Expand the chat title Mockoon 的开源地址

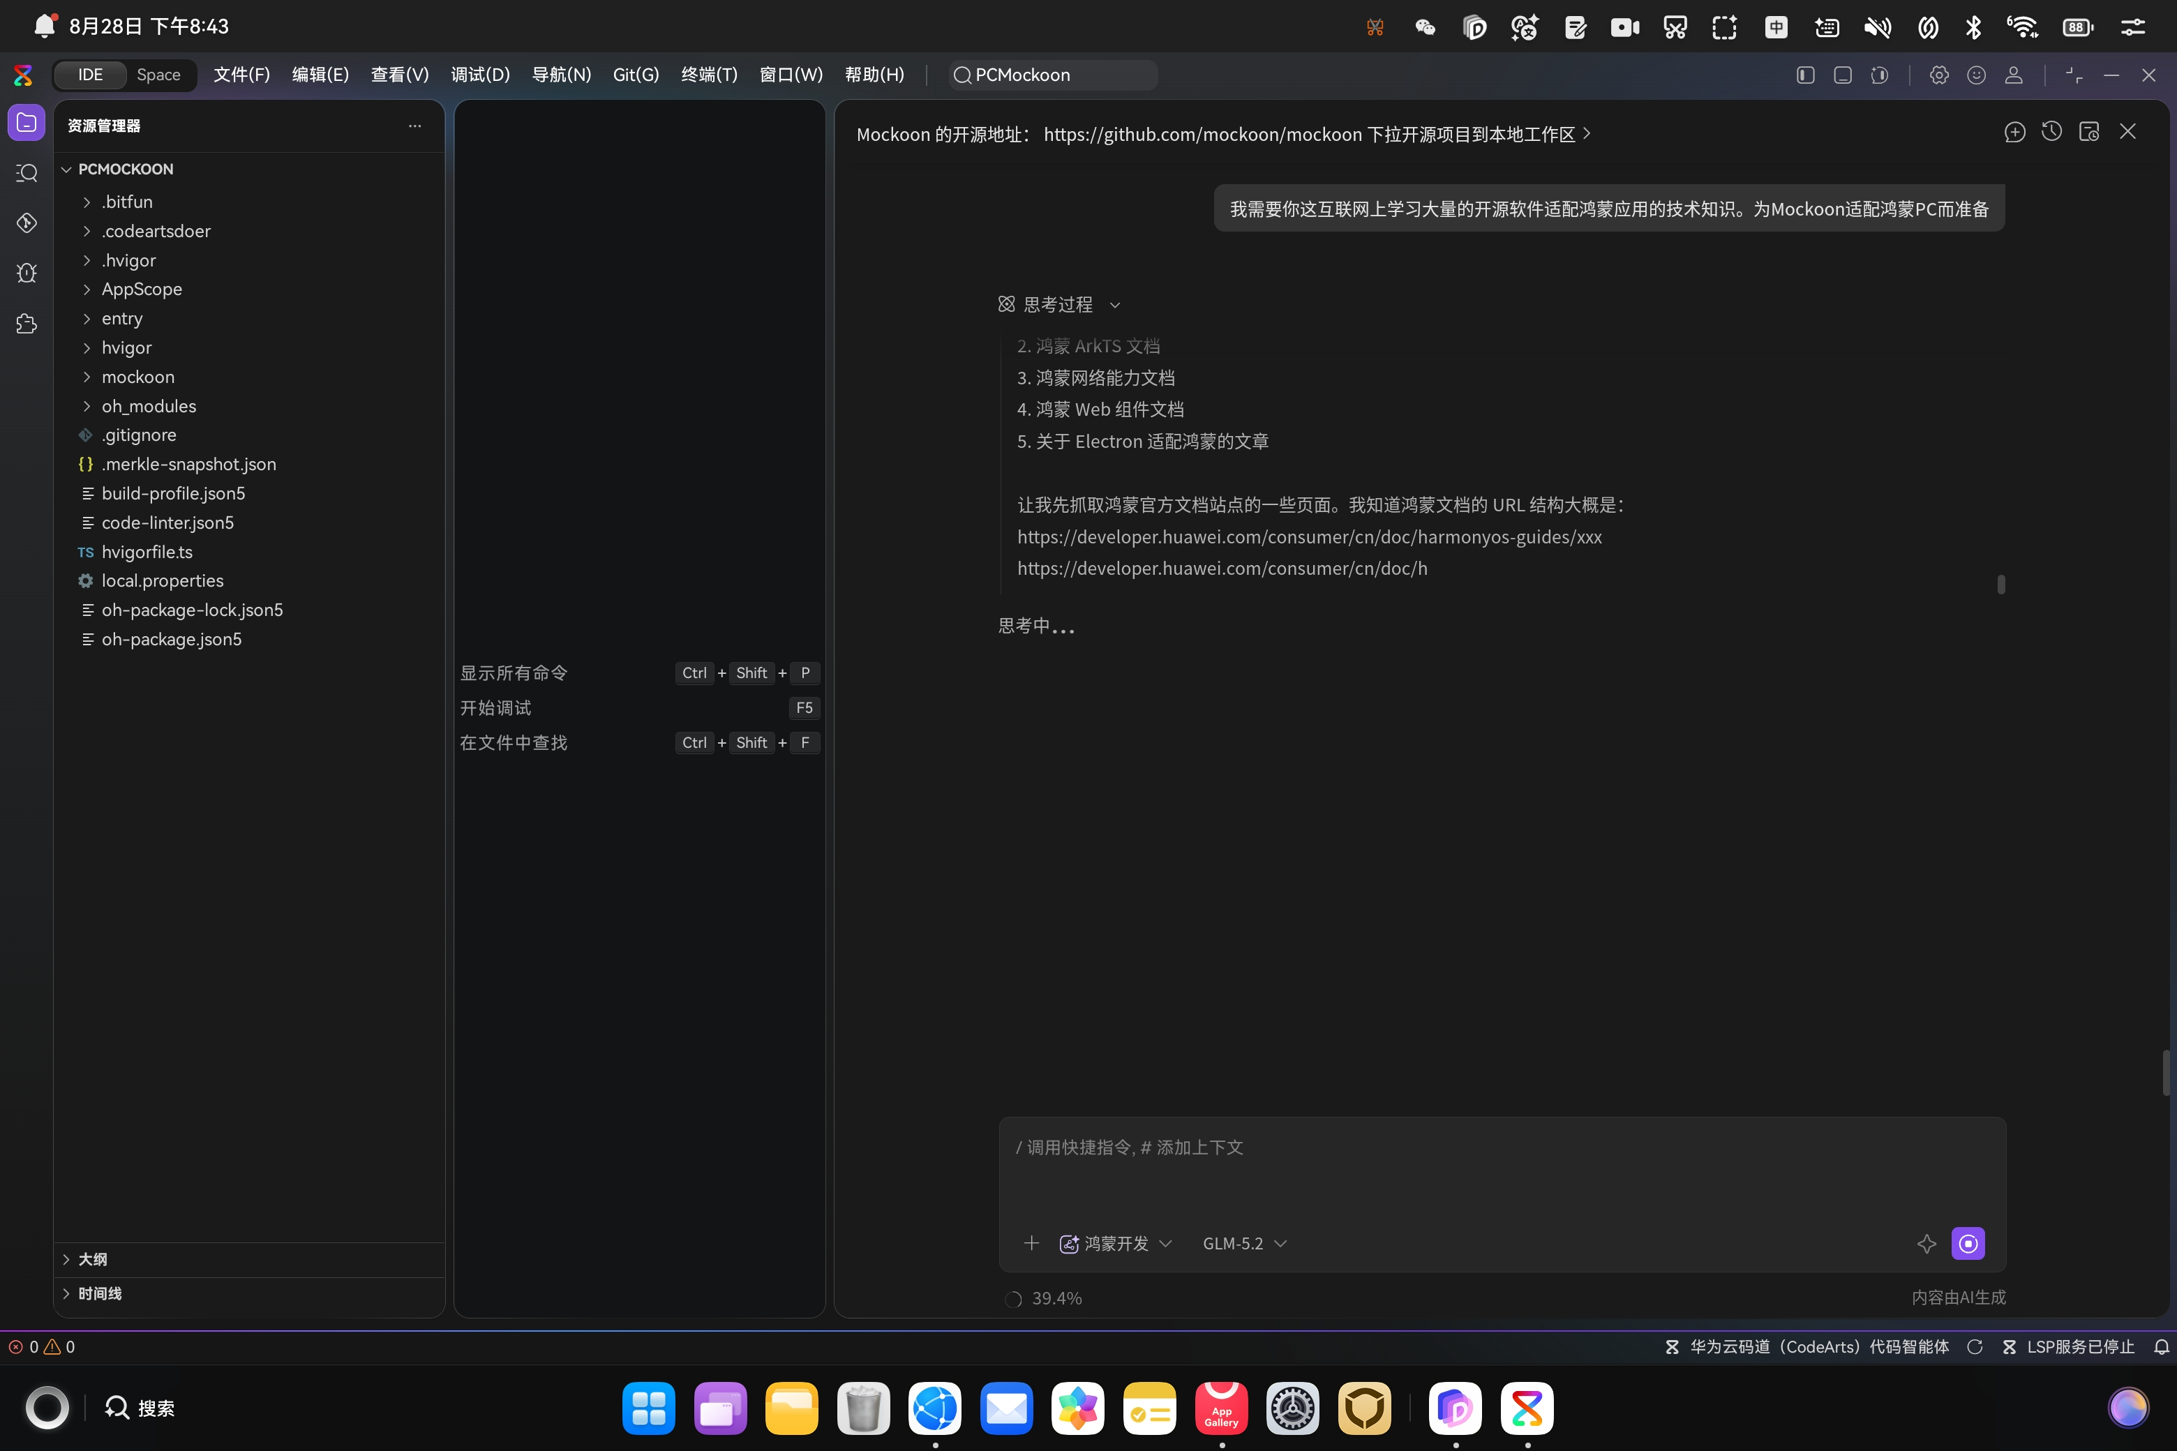1224,134
